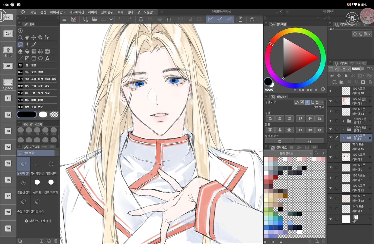Select the Eraser tool

click(20, 51)
